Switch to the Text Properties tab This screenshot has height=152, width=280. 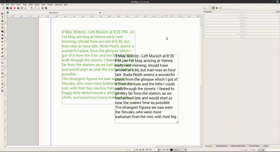click(x=221, y=146)
